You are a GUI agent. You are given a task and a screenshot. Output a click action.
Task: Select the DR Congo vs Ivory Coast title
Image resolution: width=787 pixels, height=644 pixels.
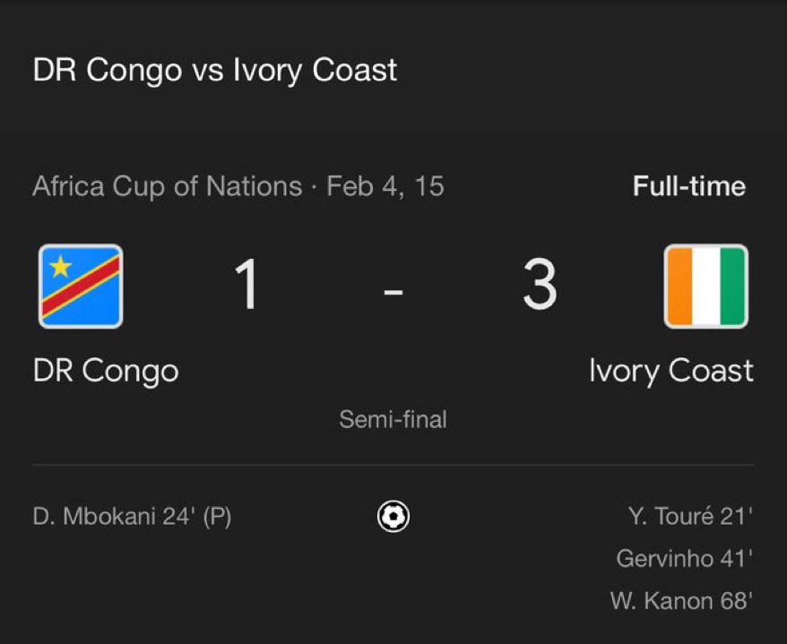(215, 70)
